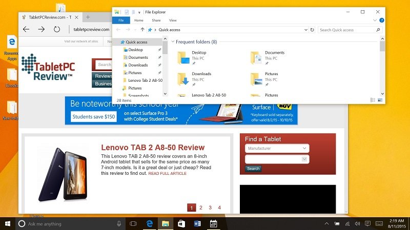This screenshot has width=410, height=230.
Task: Click the Find a Tablet Search button
Action: coord(253,169)
